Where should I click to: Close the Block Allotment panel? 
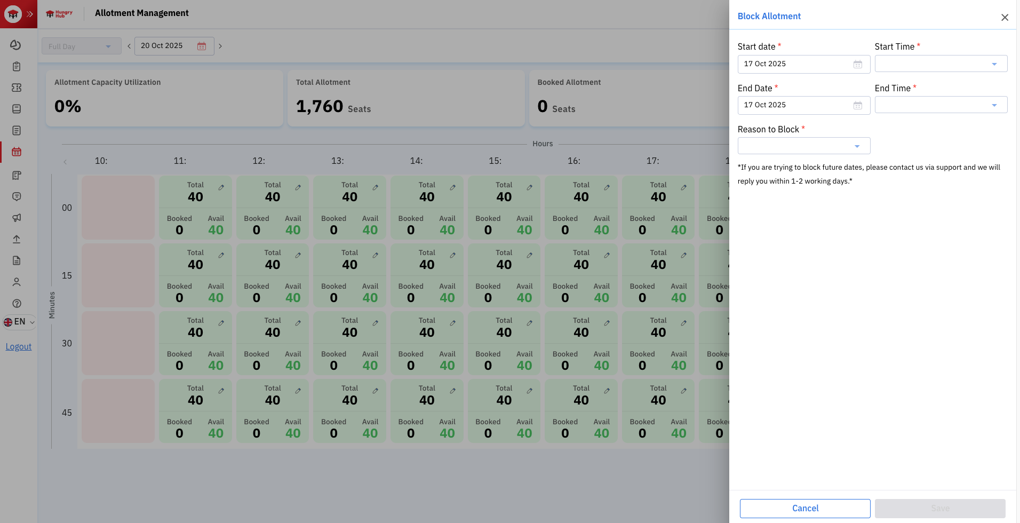(1005, 17)
